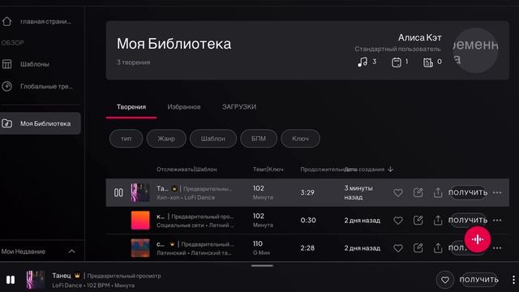Click the Алиса Кэт profile avatar
Viewport: 519px width, 292px height.
476,50
